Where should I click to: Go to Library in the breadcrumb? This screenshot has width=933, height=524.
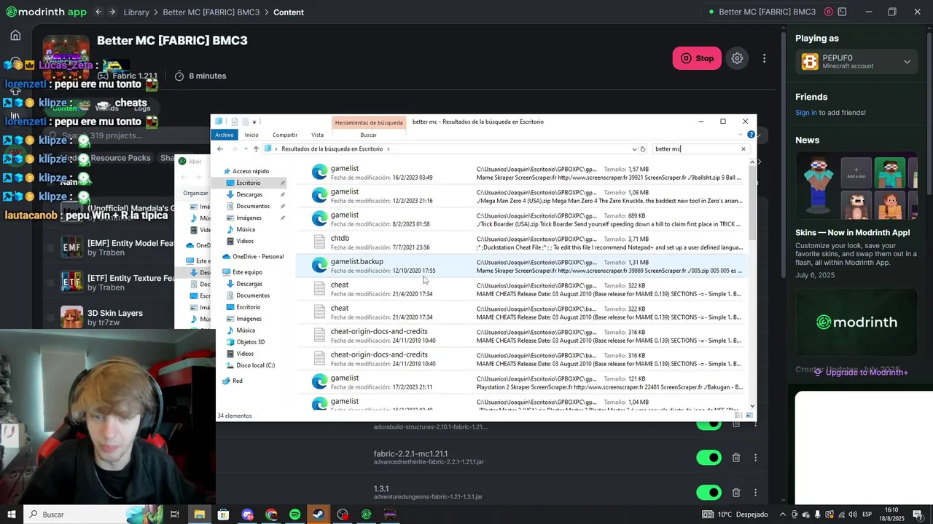tap(136, 12)
